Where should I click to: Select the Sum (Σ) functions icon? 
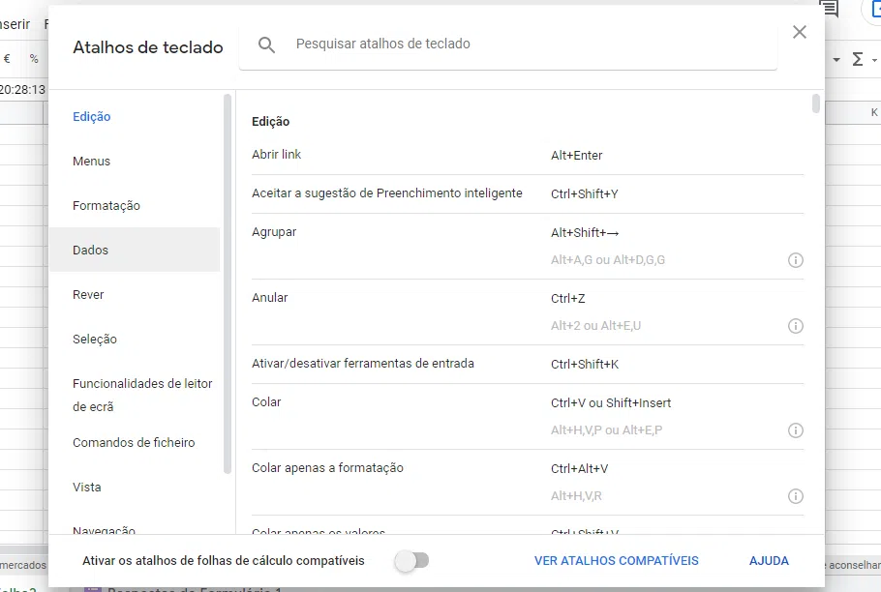click(860, 58)
